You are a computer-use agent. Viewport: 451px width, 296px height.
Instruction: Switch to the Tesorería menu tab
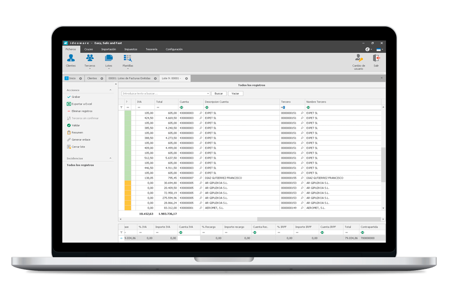(151, 49)
